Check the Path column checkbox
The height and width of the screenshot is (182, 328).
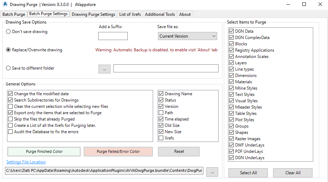click(161, 113)
